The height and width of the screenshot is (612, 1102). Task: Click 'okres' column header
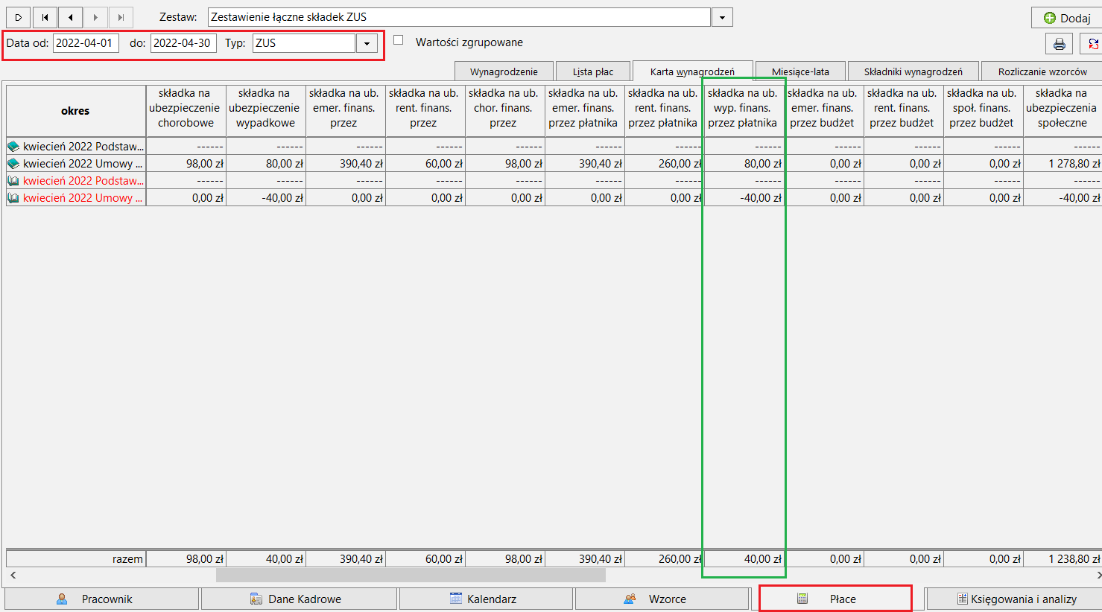coord(76,111)
